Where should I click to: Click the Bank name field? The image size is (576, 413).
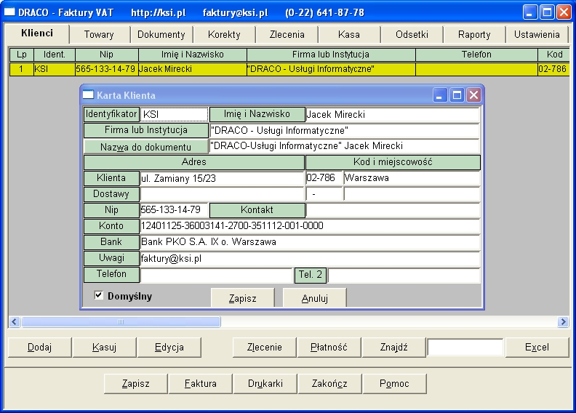tap(310, 242)
